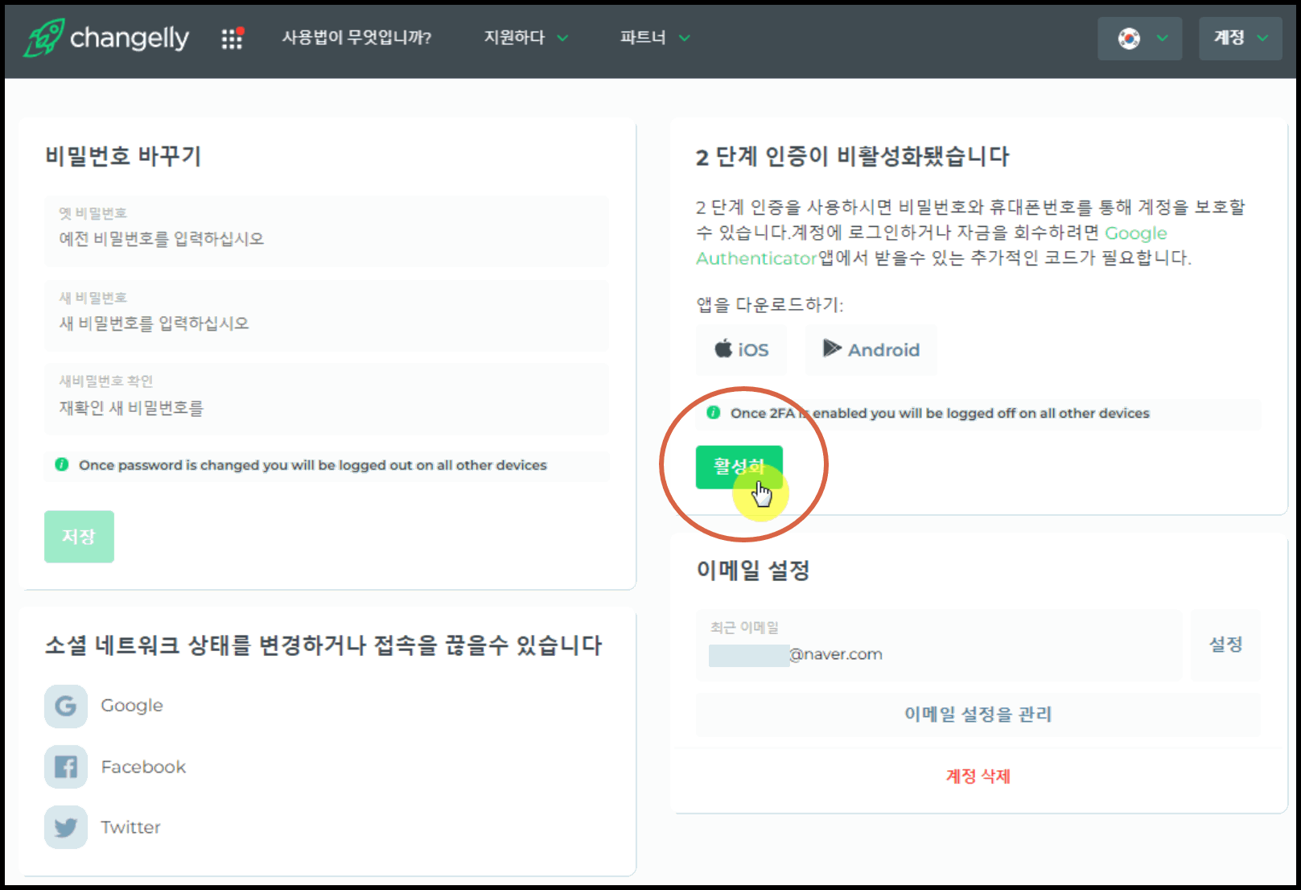The height and width of the screenshot is (890, 1301).
Task: Click the Korean flag language icon
Action: coord(1130,37)
